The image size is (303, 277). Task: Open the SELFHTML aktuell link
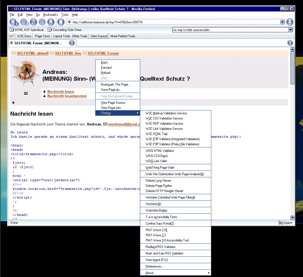point(32,53)
